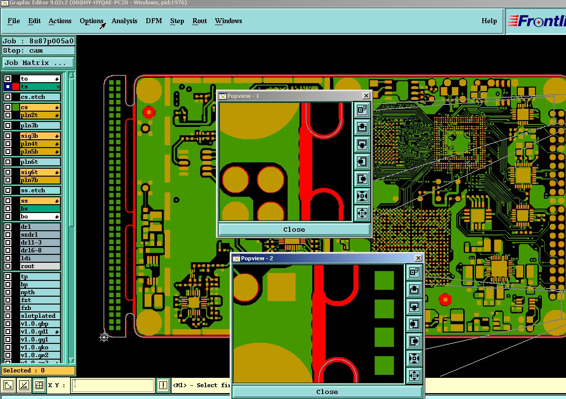Click the Frontline logo
Viewport: 566px width, 399px height.
tap(536, 21)
